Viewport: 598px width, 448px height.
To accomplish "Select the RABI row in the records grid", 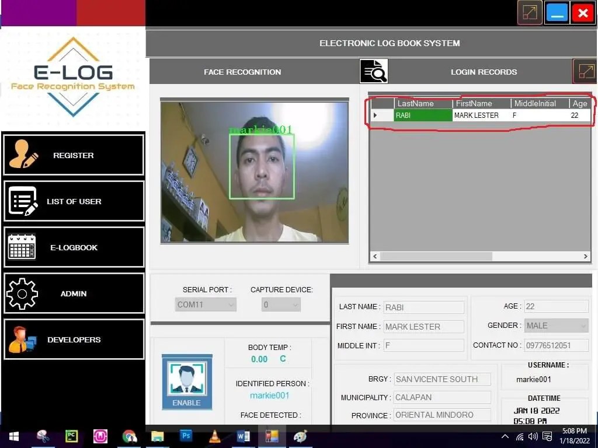I will pos(423,115).
